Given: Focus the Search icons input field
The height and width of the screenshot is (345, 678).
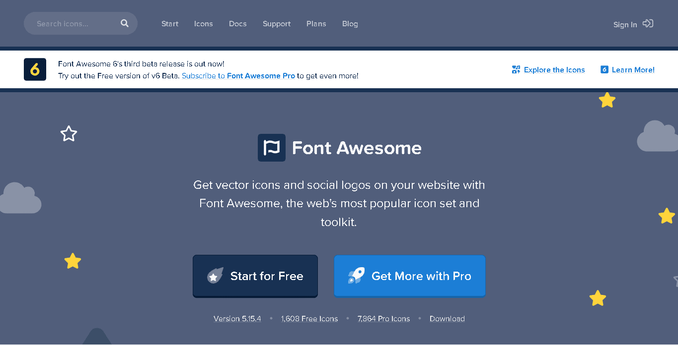Looking at the screenshot, I should click(75, 23).
